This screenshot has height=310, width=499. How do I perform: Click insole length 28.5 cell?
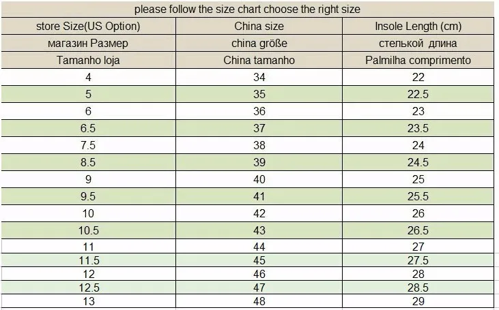tap(418, 288)
